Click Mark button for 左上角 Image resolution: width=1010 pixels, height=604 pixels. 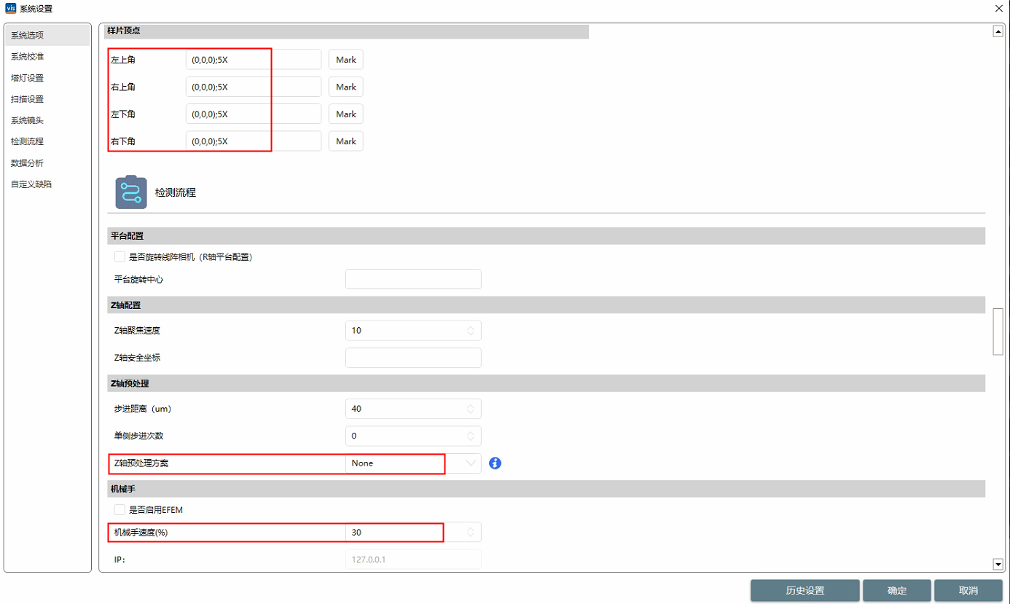coord(345,60)
